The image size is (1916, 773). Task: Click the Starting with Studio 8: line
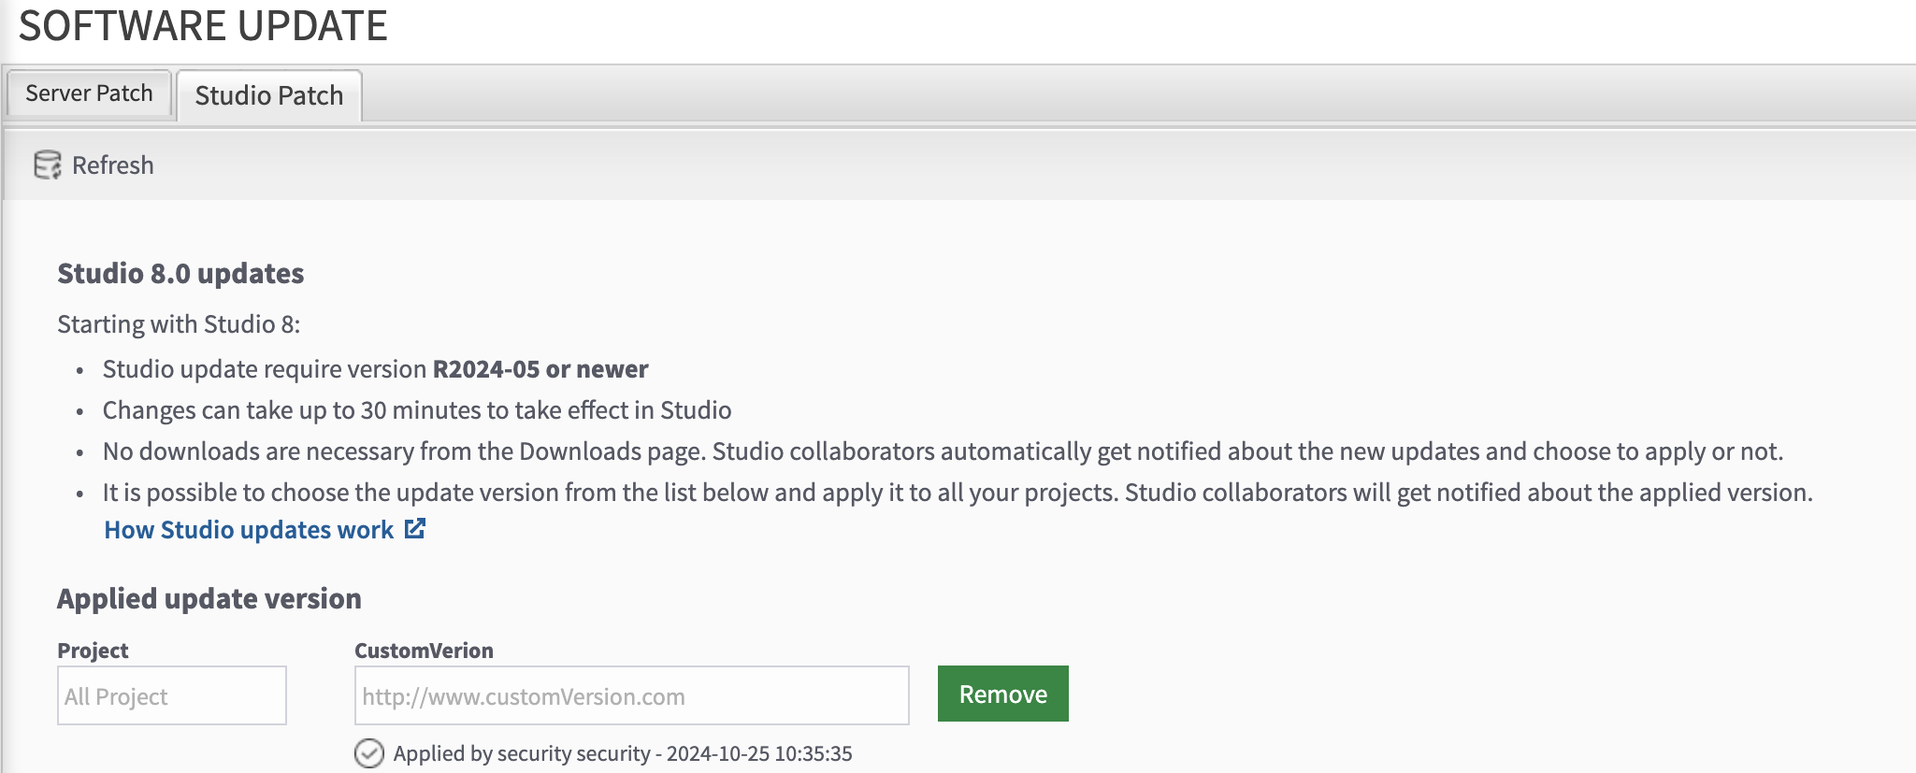click(x=179, y=324)
